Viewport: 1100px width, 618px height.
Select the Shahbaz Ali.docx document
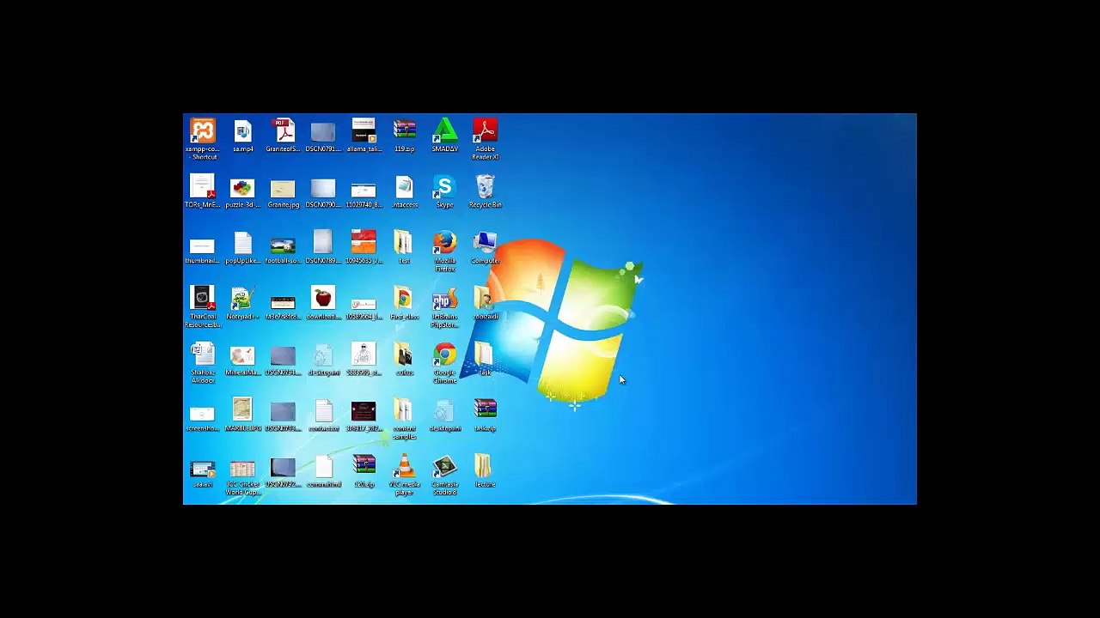click(x=203, y=354)
